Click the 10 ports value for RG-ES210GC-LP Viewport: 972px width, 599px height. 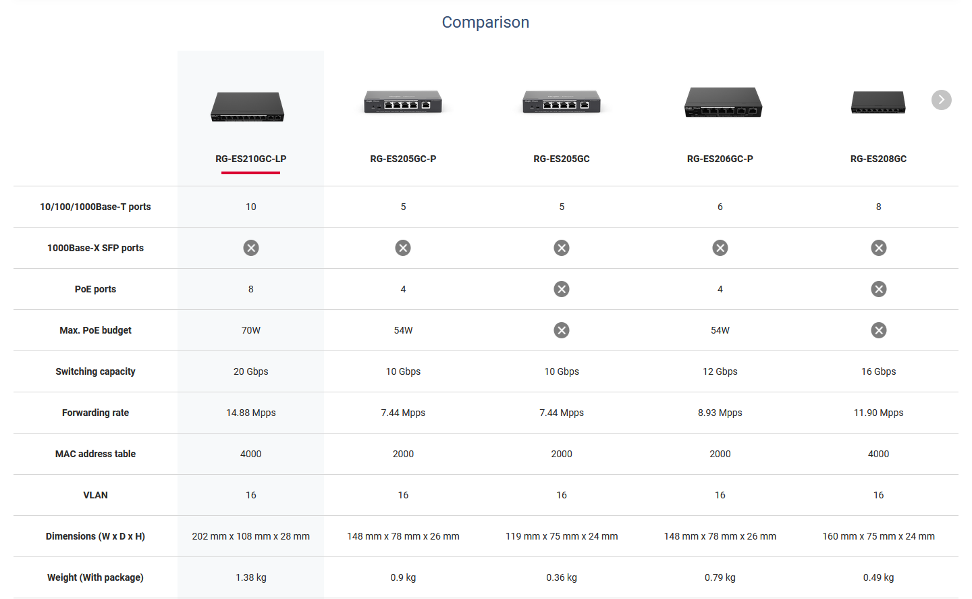pos(251,207)
